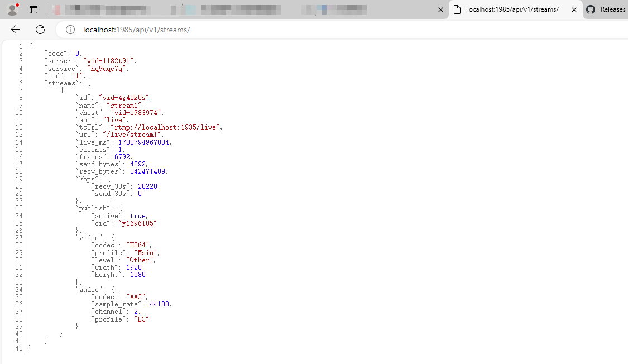This screenshot has width=628, height=364.
Task: Click send_bytes value 4292
Action: [x=138, y=164]
